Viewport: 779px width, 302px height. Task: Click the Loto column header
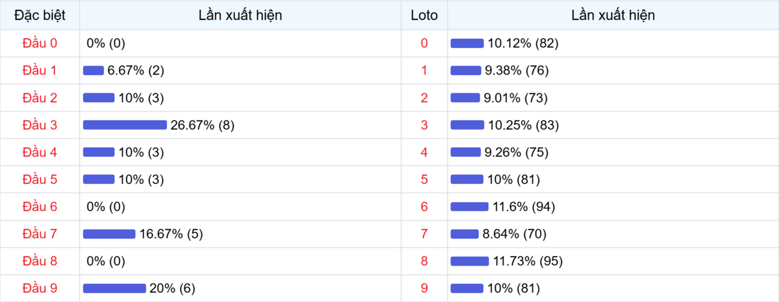pyautogui.click(x=425, y=16)
